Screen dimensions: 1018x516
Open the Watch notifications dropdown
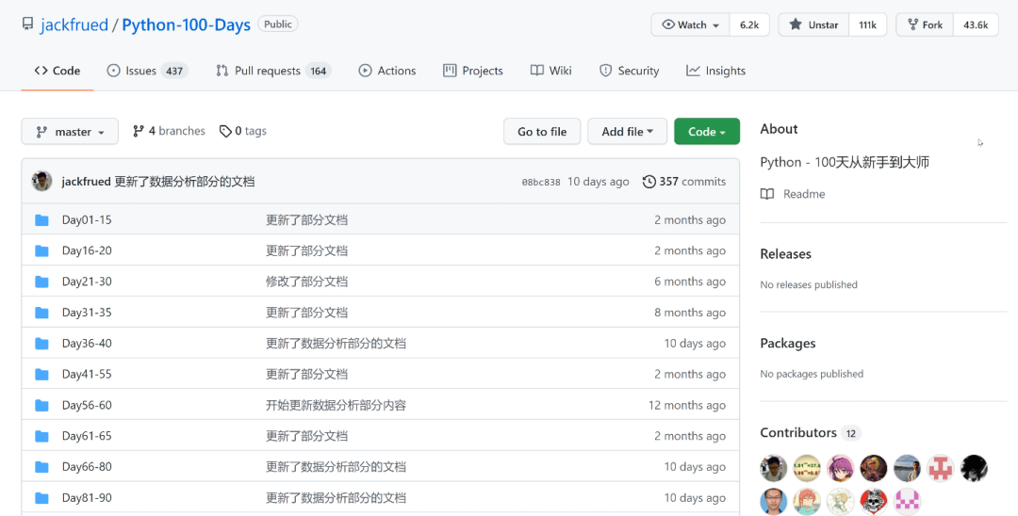(691, 25)
